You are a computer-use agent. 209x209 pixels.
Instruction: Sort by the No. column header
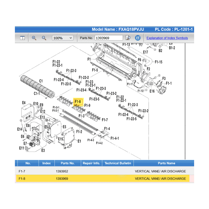click(28, 163)
